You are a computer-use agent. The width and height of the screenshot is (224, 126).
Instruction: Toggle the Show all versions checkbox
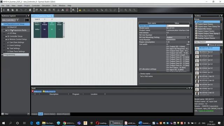[208, 45]
